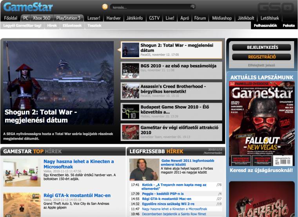The image size is (298, 217).
Task: Select the PC platform tab
Action: (25, 18)
